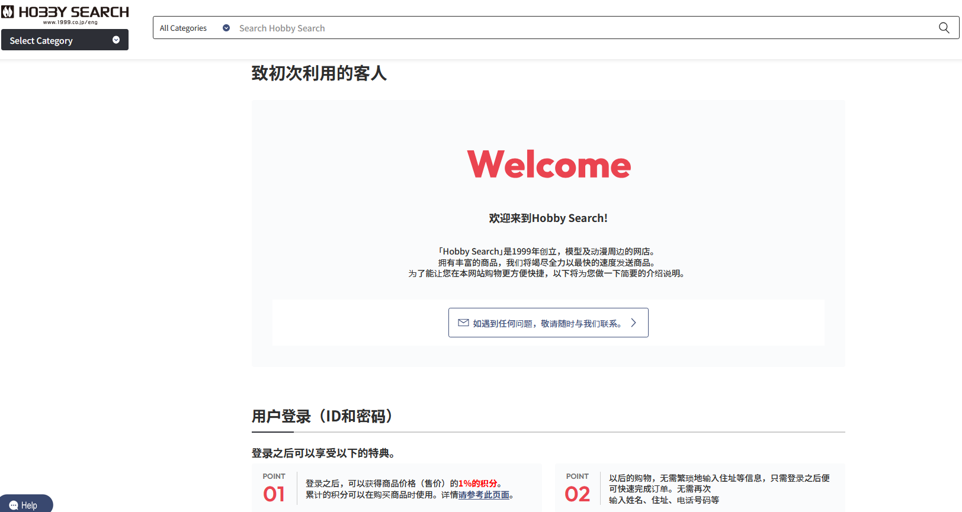Focus the Search Hobby Search input field
The image size is (962, 512).
coord(583,28)
